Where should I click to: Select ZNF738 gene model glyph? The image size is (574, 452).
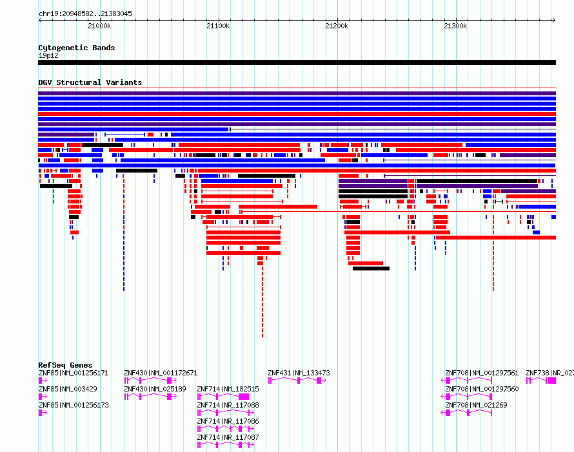[541, 381]
